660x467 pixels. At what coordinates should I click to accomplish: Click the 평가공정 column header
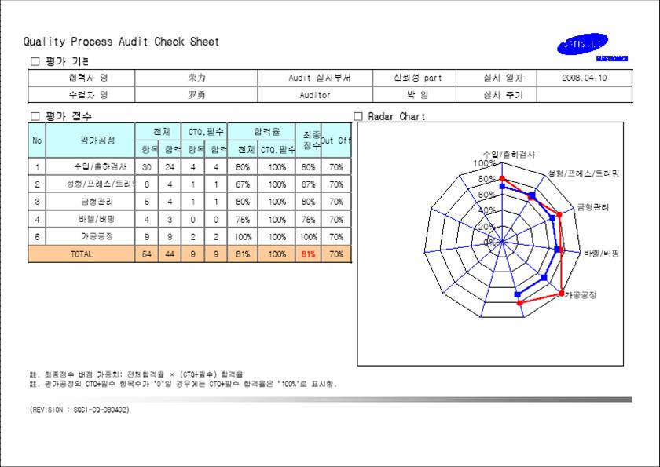(x=90, y=140)
